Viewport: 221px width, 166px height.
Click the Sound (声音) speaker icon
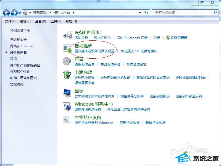coord(67,61)
